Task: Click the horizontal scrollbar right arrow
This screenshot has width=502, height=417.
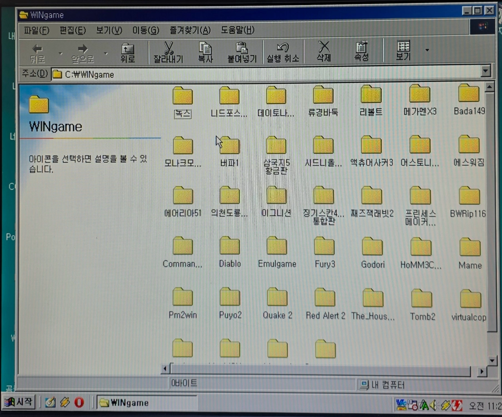Action: 481,371
